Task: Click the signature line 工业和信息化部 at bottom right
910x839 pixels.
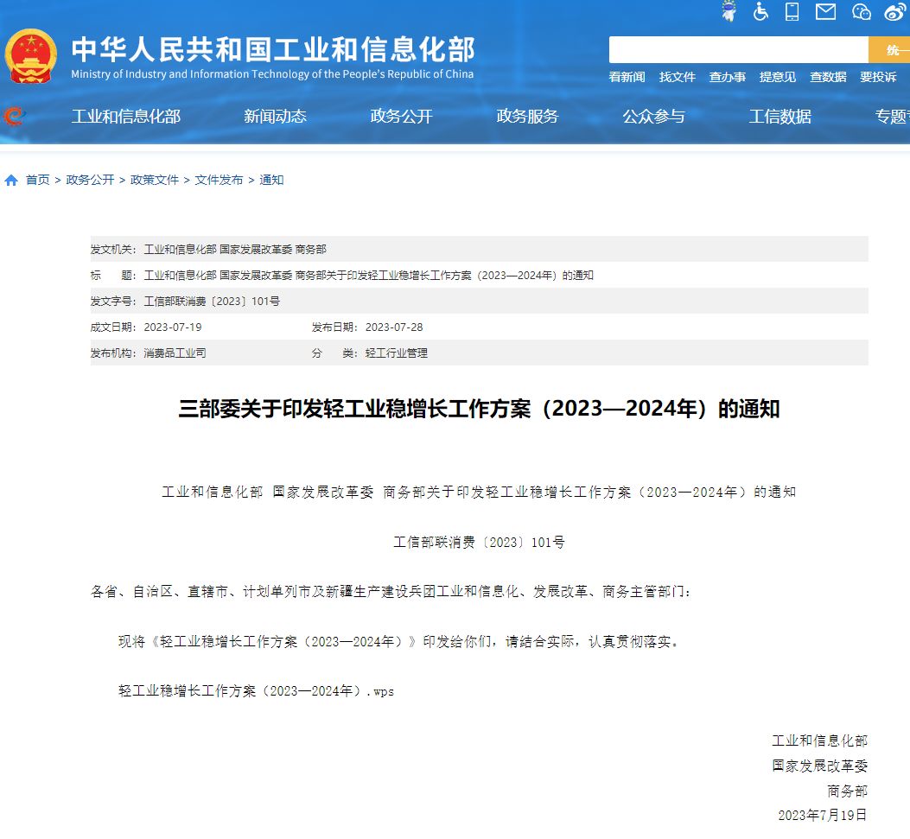Action: point(819,741)
